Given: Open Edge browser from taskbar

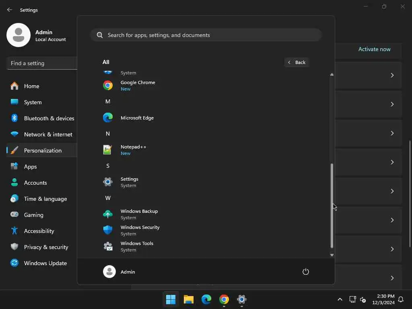Looking at the screenshot, I should coord(206,299).
